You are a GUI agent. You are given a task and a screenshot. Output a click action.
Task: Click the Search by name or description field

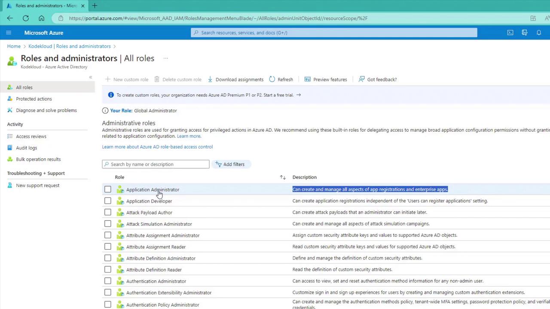coord(156,164)
